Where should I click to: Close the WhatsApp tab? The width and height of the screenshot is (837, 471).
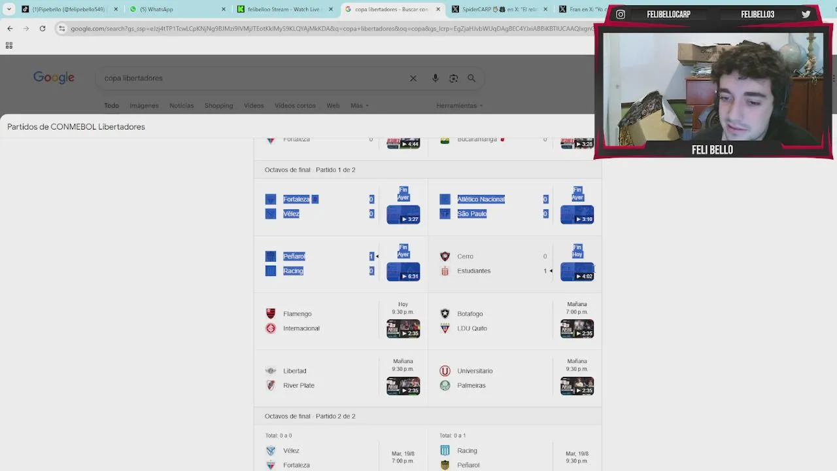coord(224,9)
